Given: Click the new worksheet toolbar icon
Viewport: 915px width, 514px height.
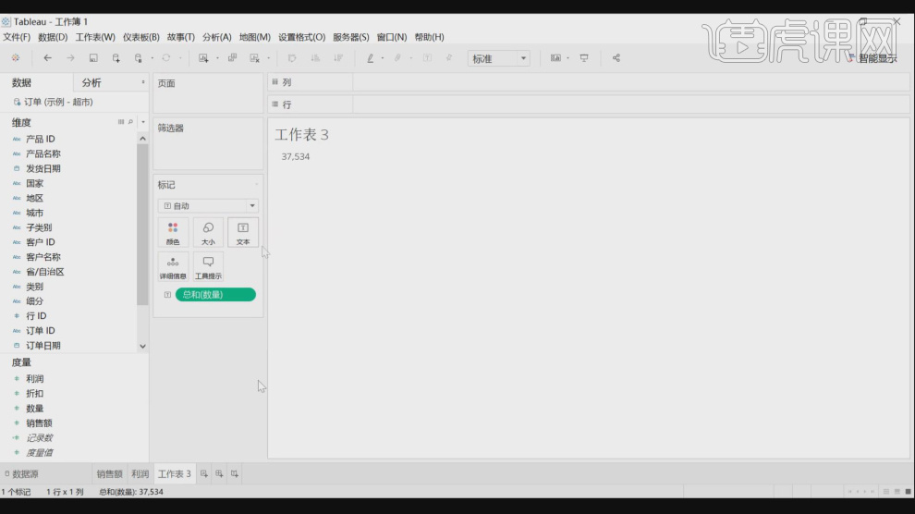Looking at the screenshot, I should click(x=203, y=57).
